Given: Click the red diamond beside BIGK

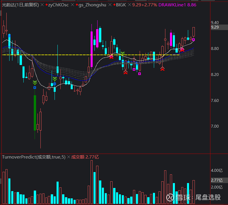Looking at the screenshot, I should point(114,5).
